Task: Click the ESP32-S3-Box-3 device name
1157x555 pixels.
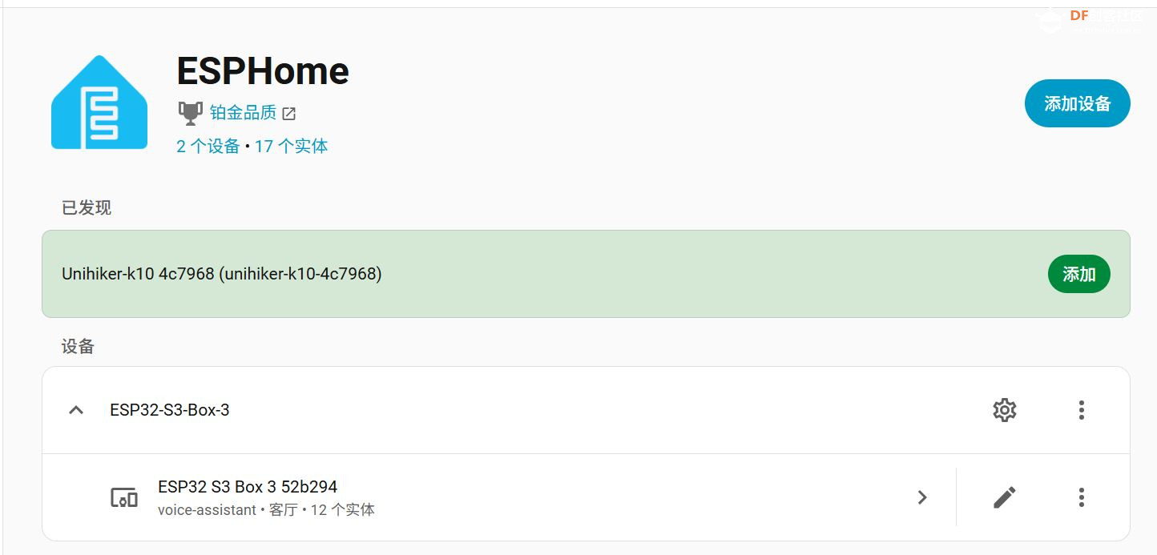Action: (x=170, y=409)
